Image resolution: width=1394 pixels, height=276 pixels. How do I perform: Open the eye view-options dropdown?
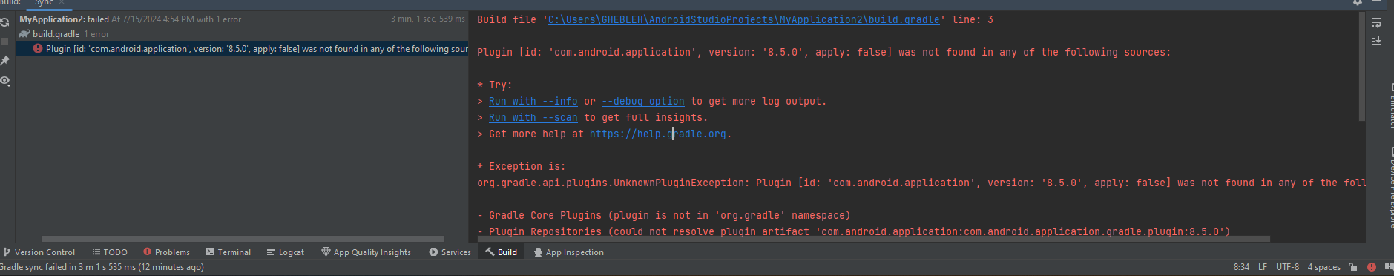pos(5,80)
